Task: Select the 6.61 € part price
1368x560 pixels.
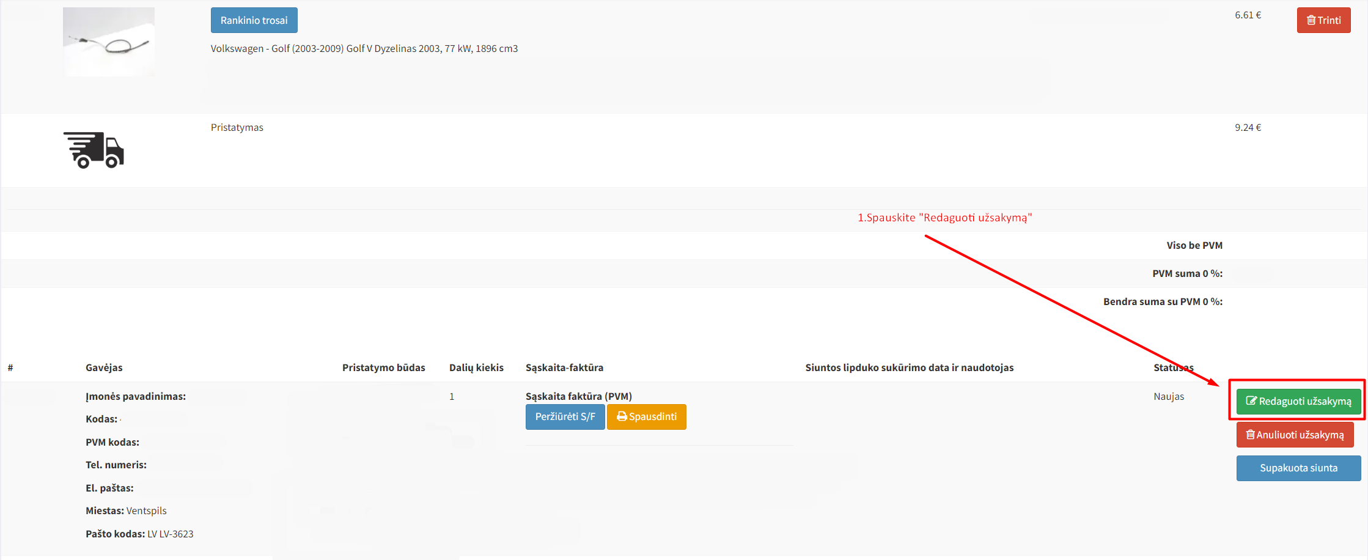Action: [1248, 15]
